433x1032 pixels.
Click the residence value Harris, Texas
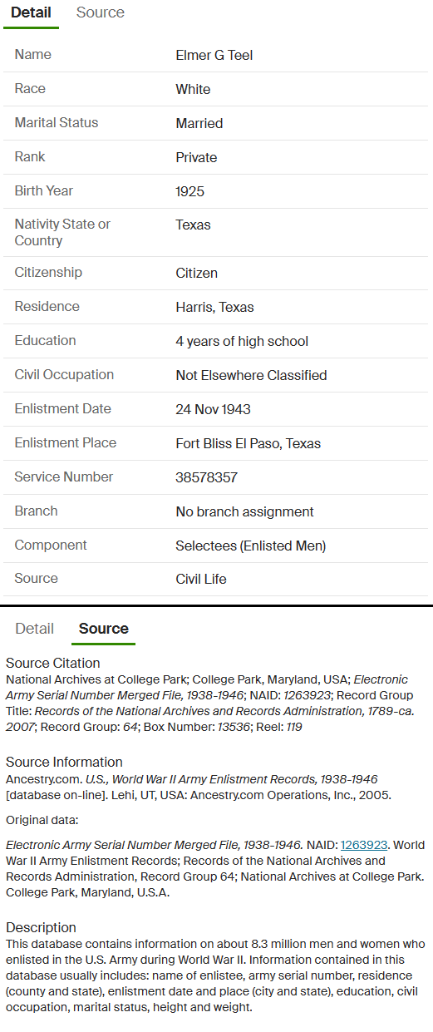coord(214,307)
